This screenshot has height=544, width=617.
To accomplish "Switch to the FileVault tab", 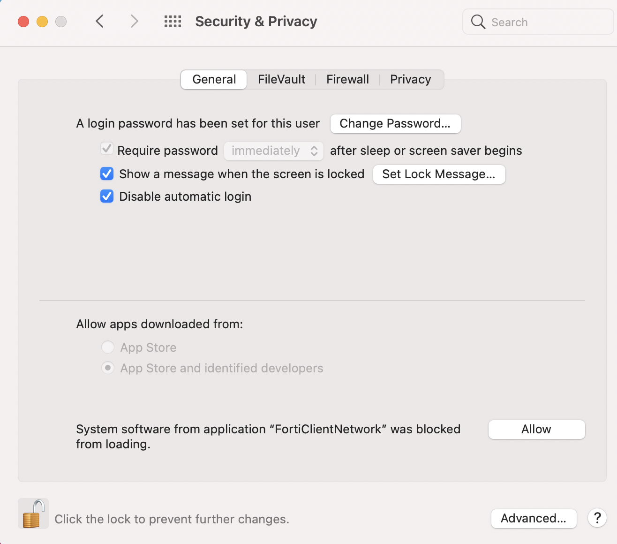I will coord(281,79).
